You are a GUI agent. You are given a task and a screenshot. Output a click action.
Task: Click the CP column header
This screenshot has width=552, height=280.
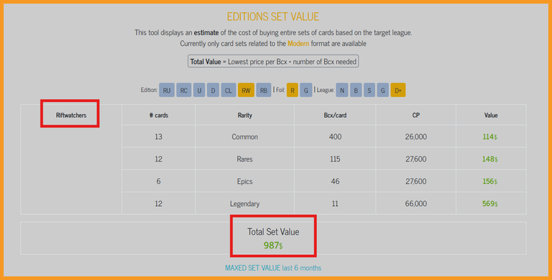pyautogui.click(x=415, y=115)
